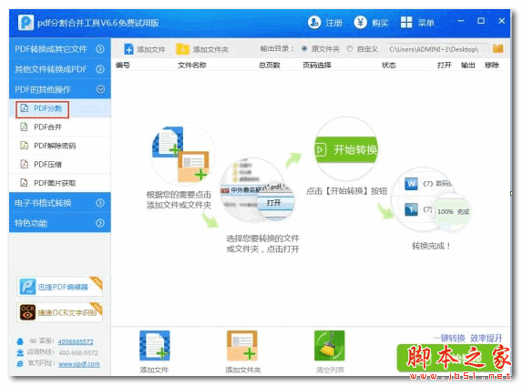Open the 特色功能 category title
Image resolution: width=522 pixels, height=386 pixels.
tap(31, 223)
